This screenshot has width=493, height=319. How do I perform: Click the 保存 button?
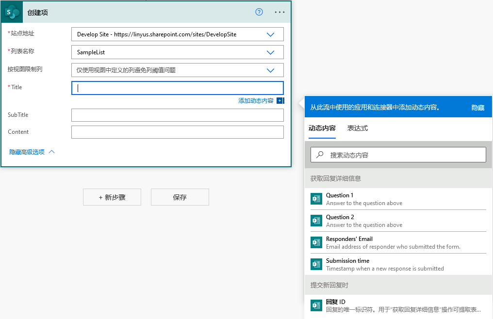pos(180,197)
